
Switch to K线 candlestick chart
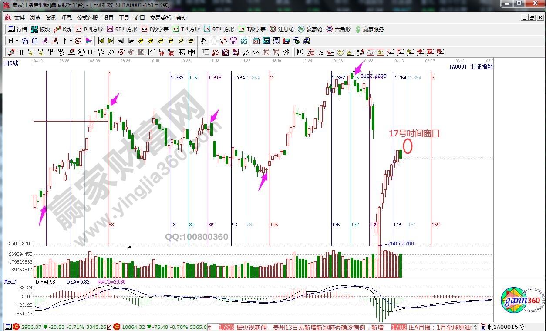click(x=63, y=30)
